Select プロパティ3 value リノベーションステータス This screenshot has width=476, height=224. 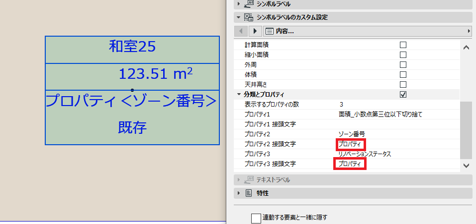click(x=365, y=154)
